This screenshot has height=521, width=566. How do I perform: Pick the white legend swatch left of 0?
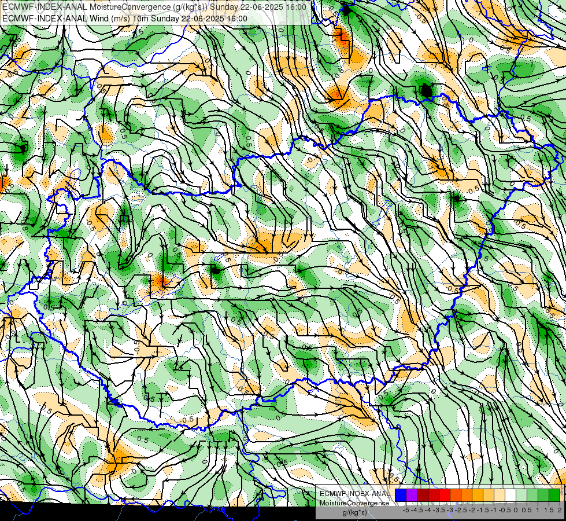tap(510, 495)
